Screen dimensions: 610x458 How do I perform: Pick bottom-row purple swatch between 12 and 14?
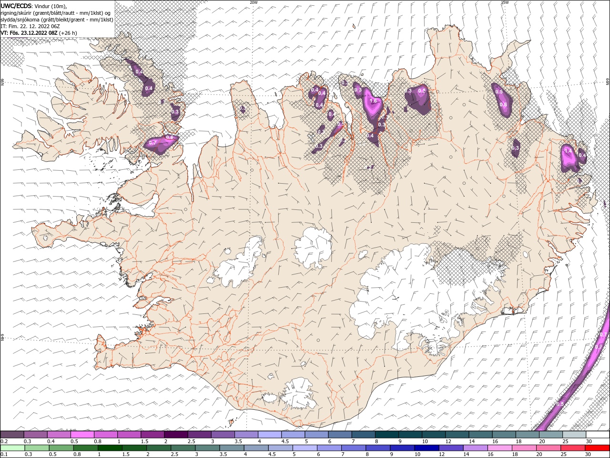click(450, 448)
